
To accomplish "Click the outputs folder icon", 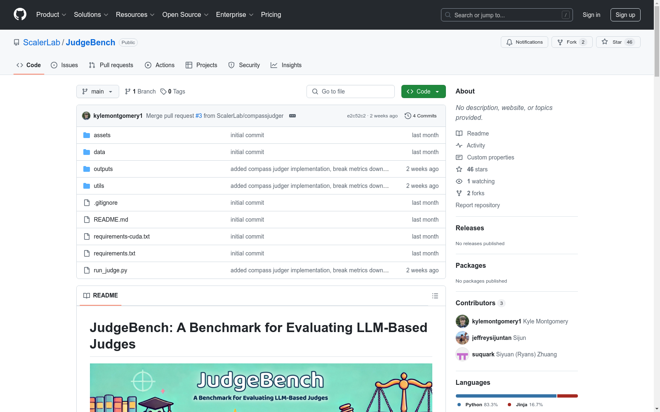I will click(x=87, y=169).
